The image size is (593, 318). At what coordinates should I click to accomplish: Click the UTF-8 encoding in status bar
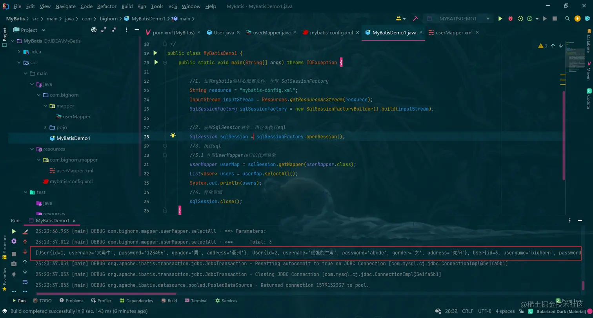pos(485,311)
